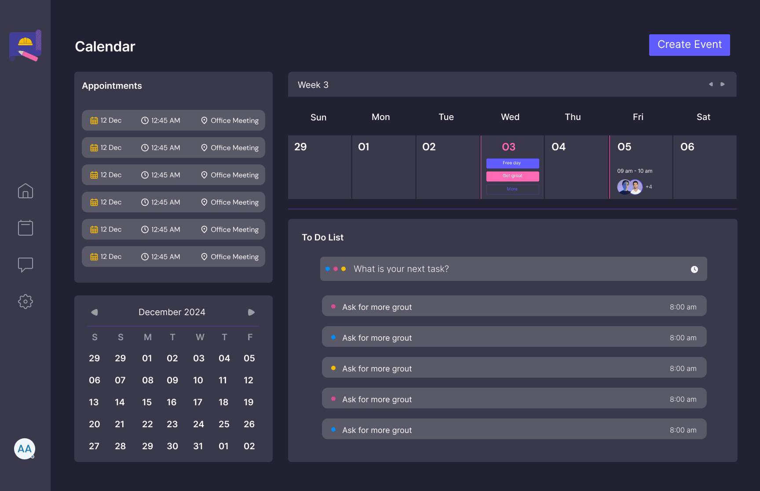Screen dimensions: 760x491
Task: Click the What is your next task field
Action: tap(513, 269)
